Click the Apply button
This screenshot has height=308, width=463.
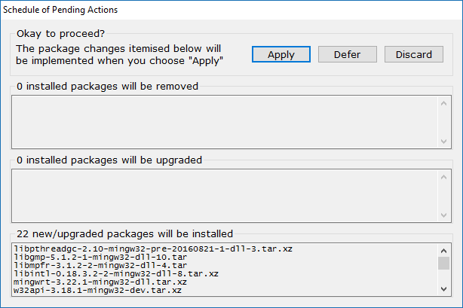[x=281, y=54]
